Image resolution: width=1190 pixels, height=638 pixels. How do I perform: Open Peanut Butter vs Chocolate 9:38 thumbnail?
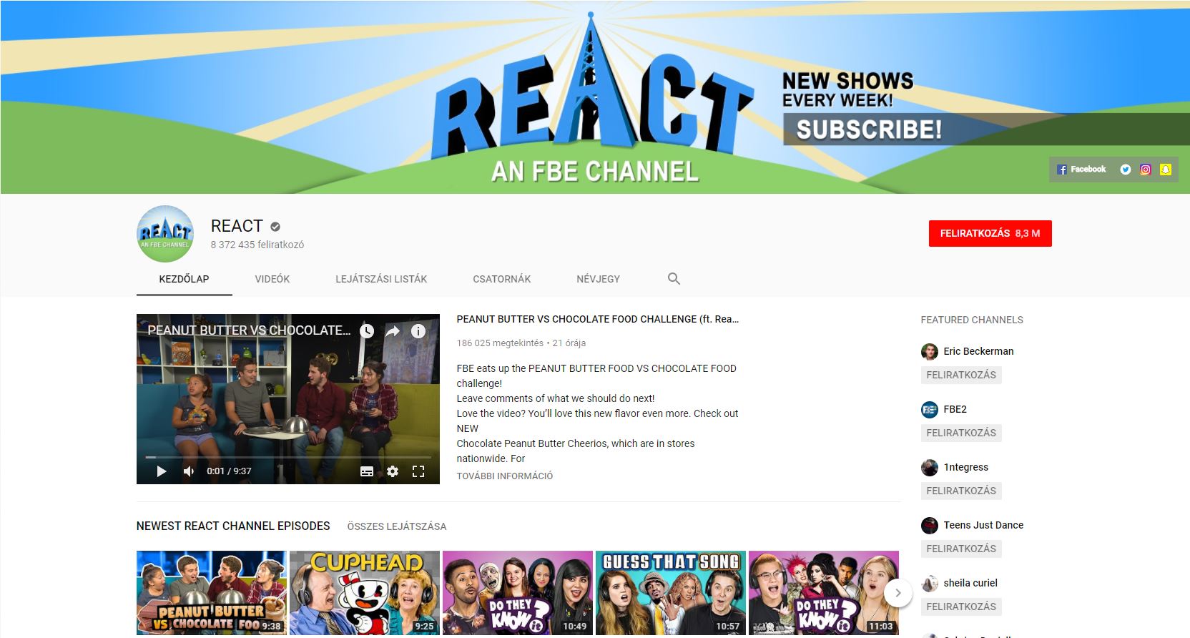click(212, 593)
